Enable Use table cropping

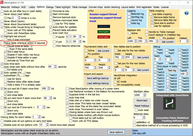pyautogui.click(x=151, y=14)
